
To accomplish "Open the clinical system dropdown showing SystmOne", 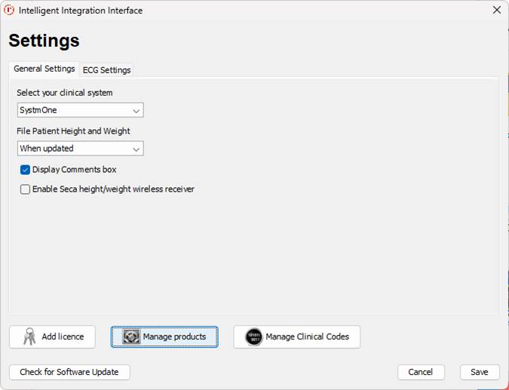I will pyautogui.click(x=80, y=110).
